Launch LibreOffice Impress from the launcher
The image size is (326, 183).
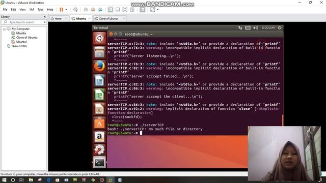click(x=99, y=109)
